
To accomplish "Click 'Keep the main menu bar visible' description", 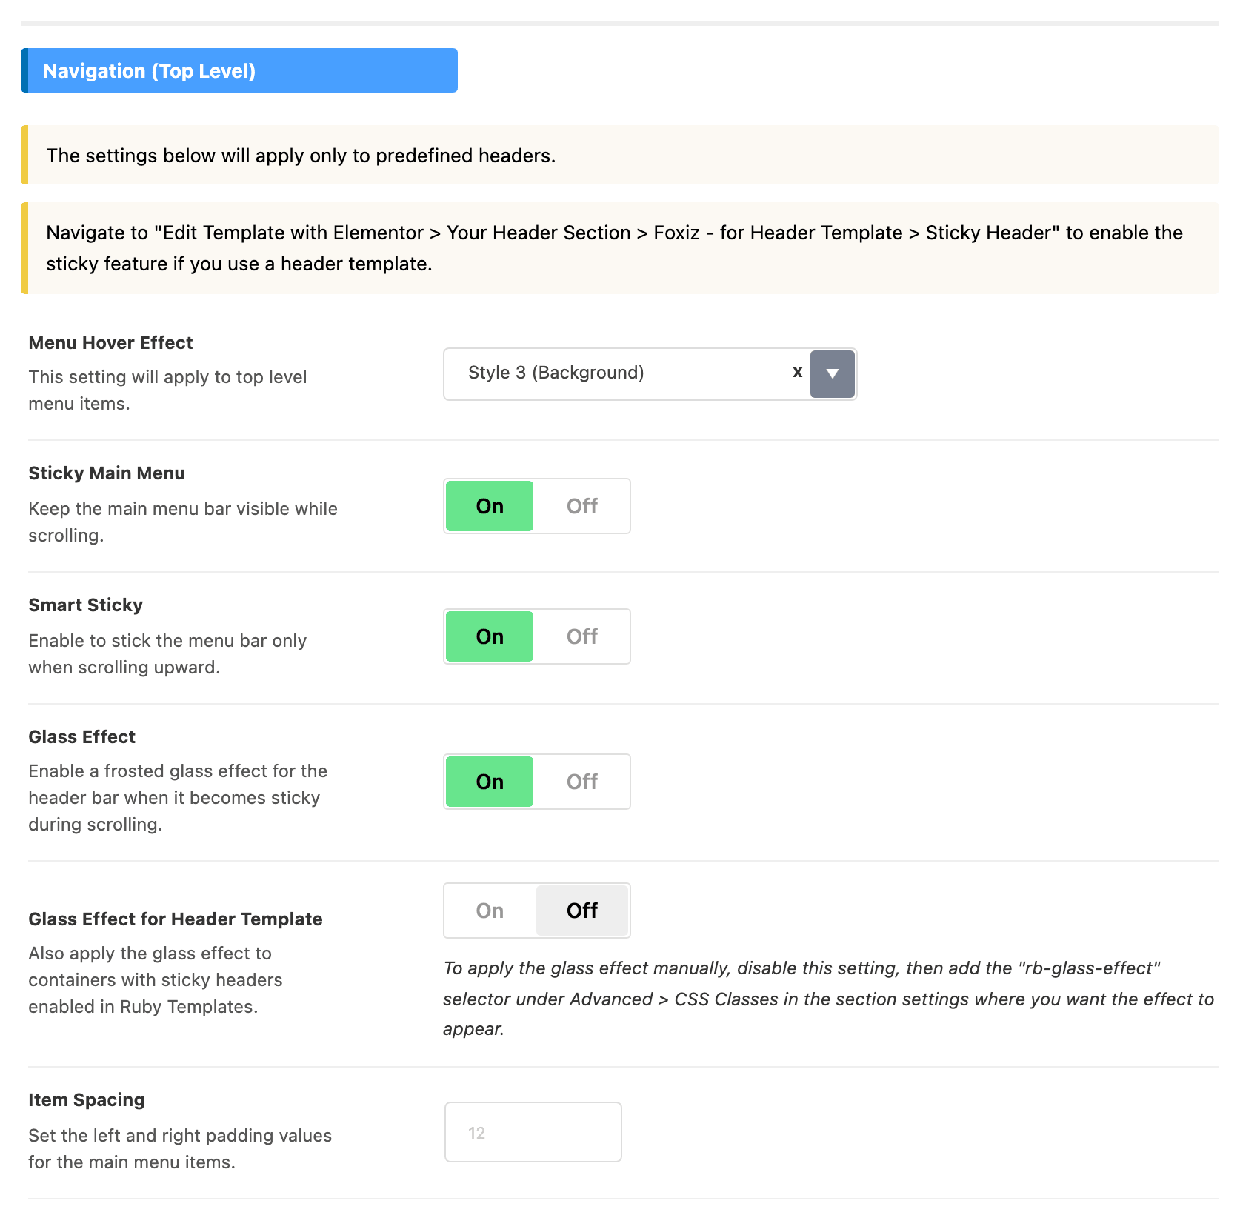I will coord(183,522).
